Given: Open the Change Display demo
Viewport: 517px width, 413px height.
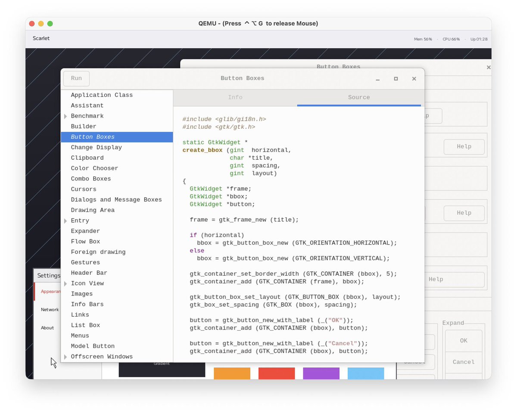Looking at the screenshot, I should pyautogui.click(x=117, y=147).
